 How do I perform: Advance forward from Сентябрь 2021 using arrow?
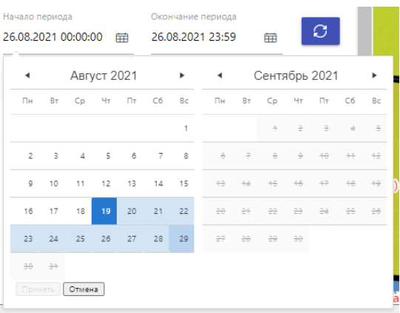tap(374, 75)
